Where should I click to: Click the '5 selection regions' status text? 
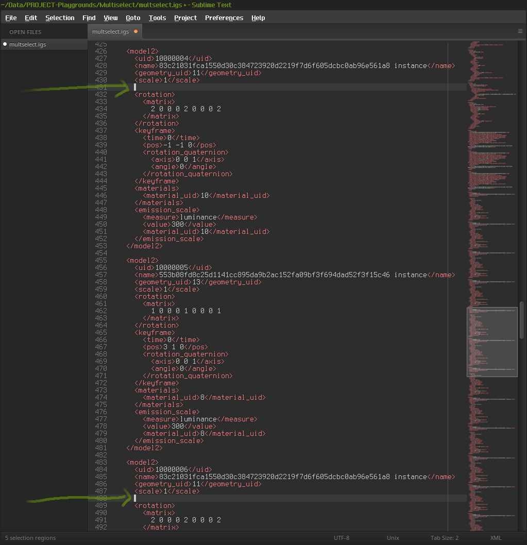point(30,538)
